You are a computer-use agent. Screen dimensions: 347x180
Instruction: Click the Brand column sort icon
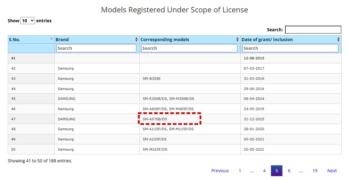[137, 40]
